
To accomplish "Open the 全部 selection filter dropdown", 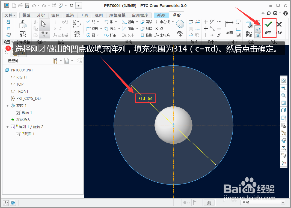I will click(x=263, y=203).
